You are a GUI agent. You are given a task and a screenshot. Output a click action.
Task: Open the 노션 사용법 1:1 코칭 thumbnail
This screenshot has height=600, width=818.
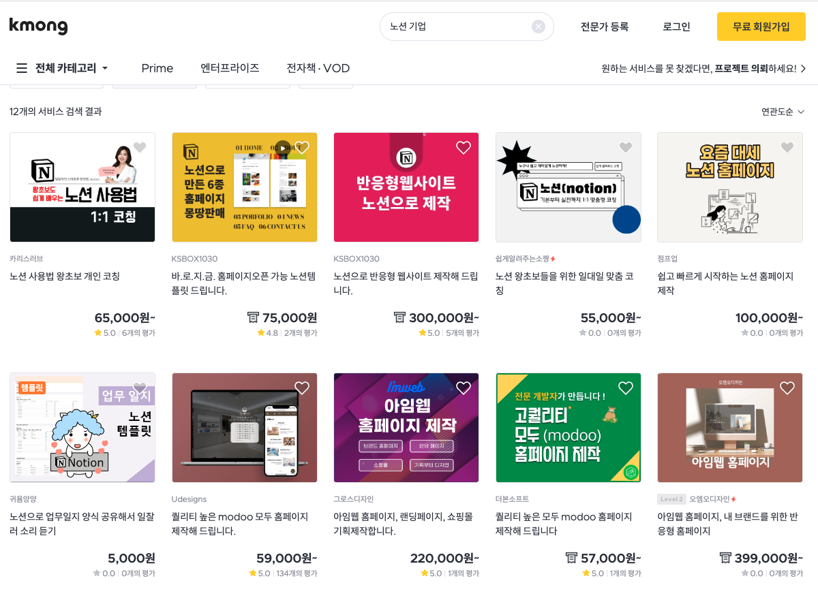(82, 187)
